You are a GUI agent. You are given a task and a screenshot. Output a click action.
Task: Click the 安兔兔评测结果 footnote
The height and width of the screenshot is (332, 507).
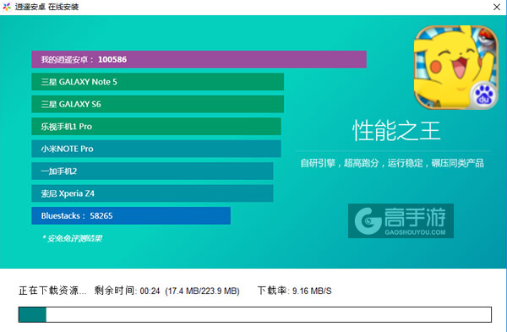[72, 238]
